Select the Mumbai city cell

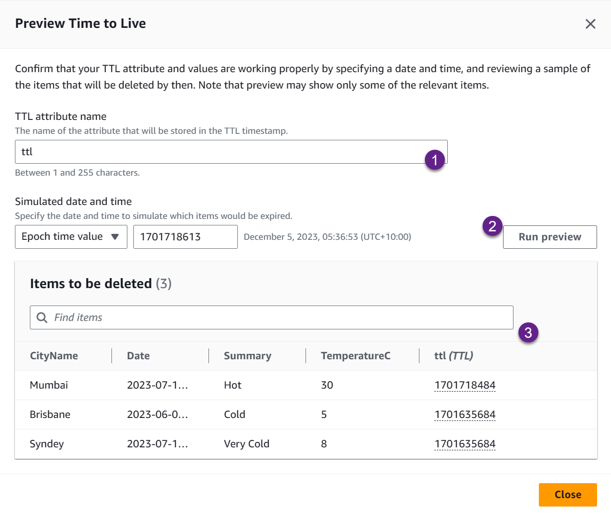tap(49, 385)
